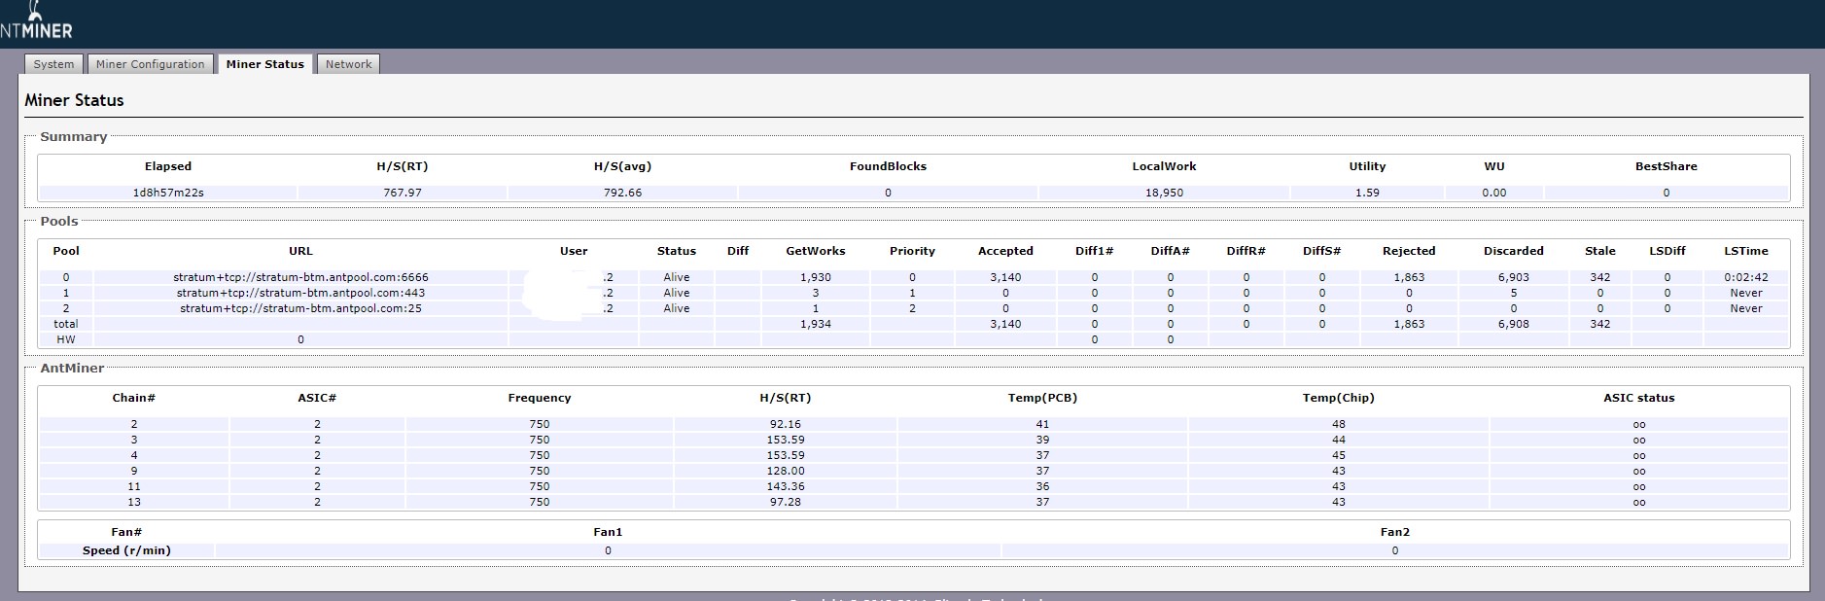This screenshot has width=1825, height=601.
Task: Click the chip temperature value 48
Action: [1338, 424]
